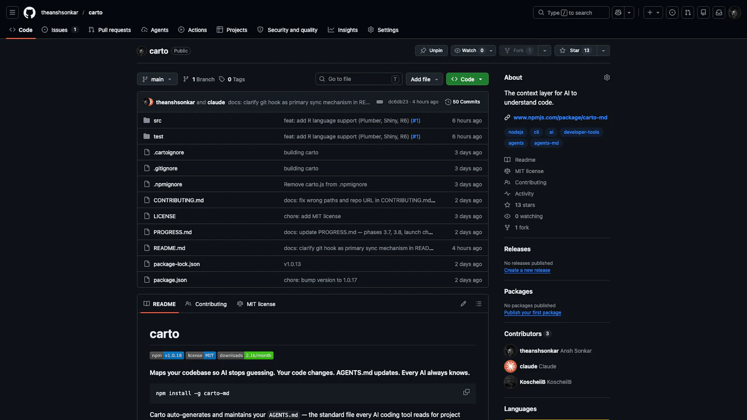747x420 pixels.
Task: Open the Watch notifications dropdown
Action: [473, 50]
